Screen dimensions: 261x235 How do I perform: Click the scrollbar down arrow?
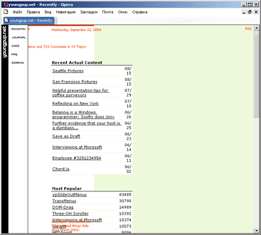[x=256, y=231]
